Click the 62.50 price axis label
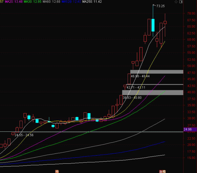The width and height of the screenshot is (197, 173). coord(191,33)
